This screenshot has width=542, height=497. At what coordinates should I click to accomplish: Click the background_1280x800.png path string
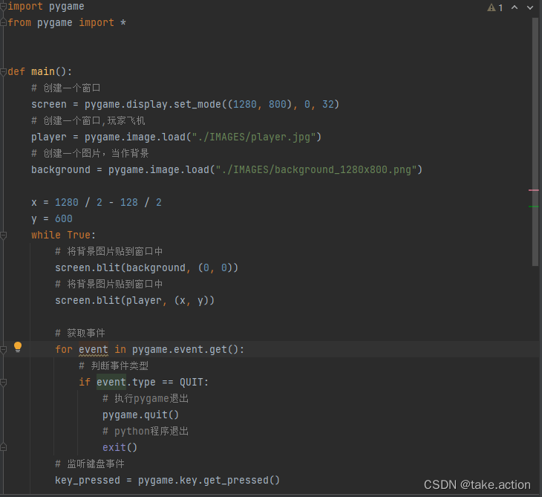pos(316,170)
